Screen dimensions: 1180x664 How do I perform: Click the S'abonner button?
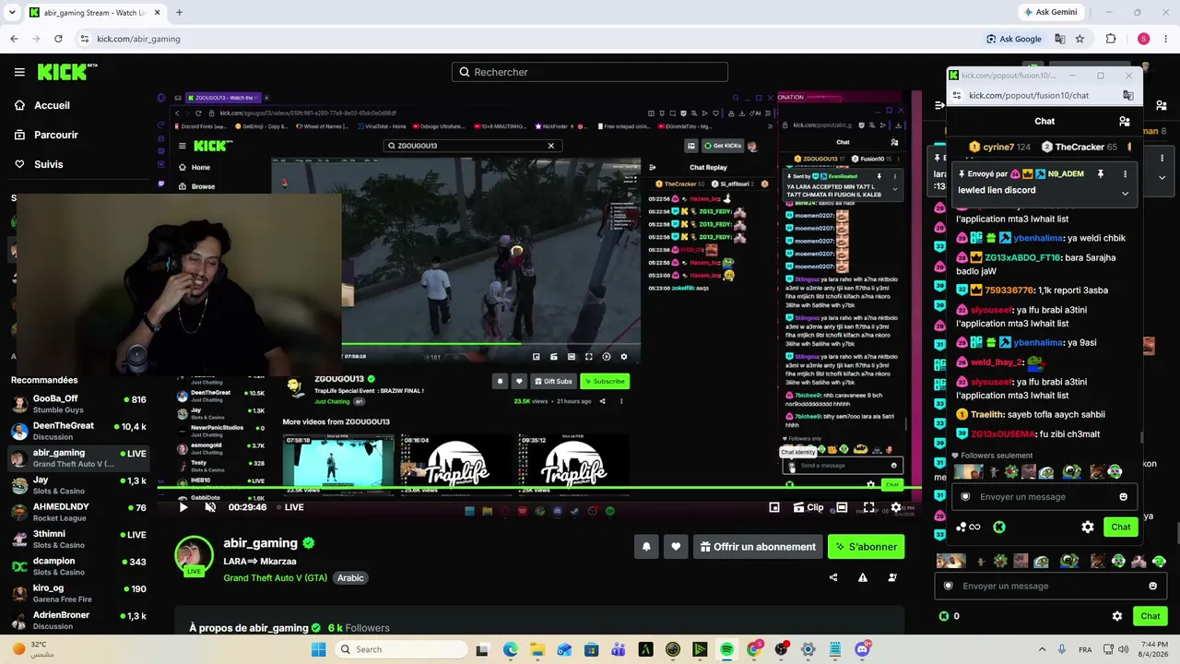866,547
